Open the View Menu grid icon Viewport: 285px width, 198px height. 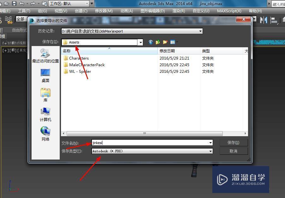tap(173, 42)
